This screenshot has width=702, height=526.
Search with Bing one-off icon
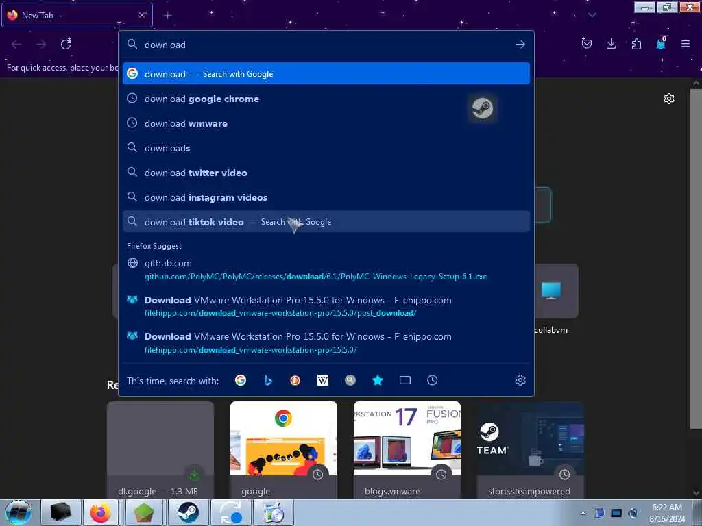pos(268,380)
